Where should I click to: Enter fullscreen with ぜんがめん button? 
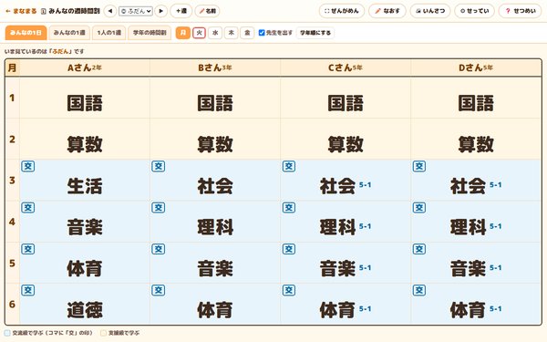(342, 11)
